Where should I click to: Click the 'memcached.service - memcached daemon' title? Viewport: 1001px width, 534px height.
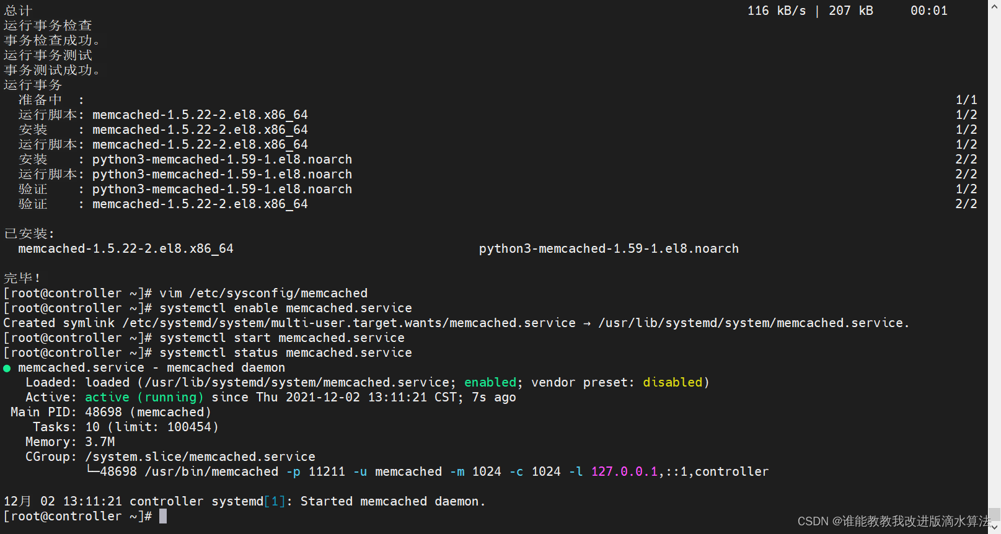coord(152,367)
